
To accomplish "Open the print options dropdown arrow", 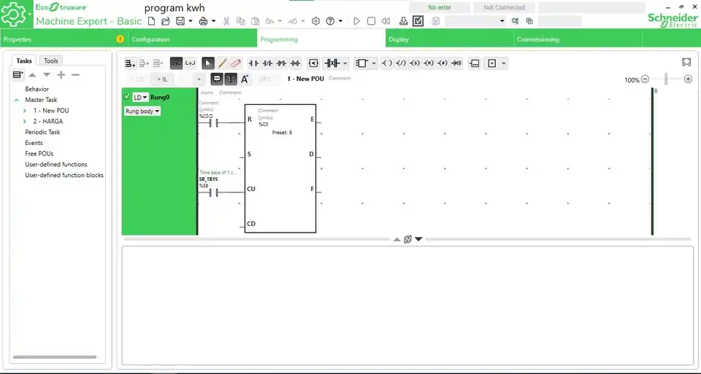I will tap(214, 21).
